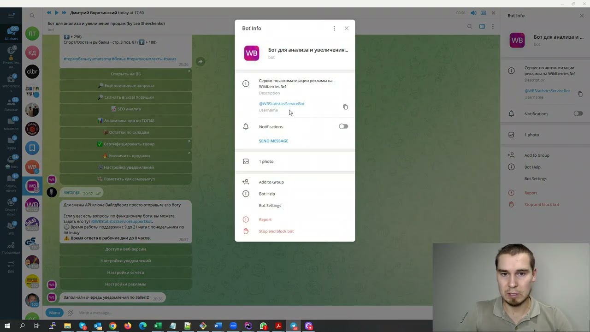590x332 pixels.
Task: Click the info icon next to the dialog description
Action: [x=246, y=83]
